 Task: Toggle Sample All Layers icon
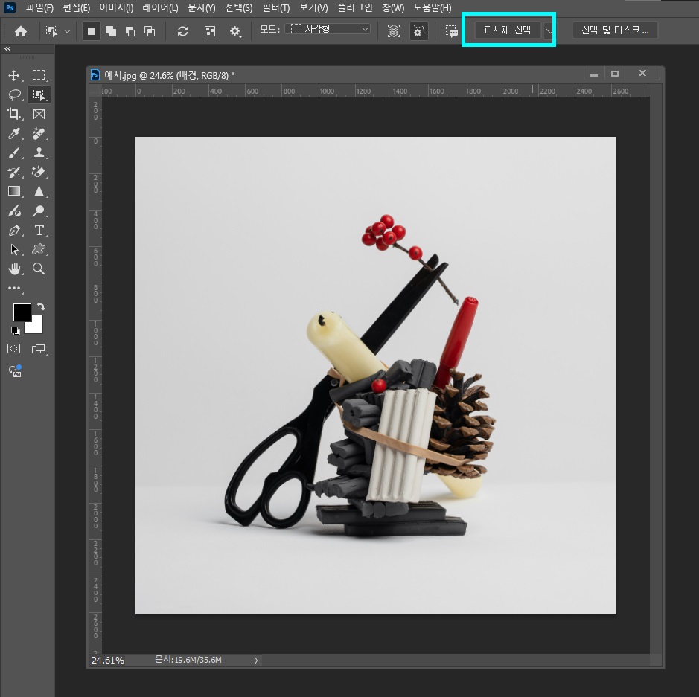point(393,31)
